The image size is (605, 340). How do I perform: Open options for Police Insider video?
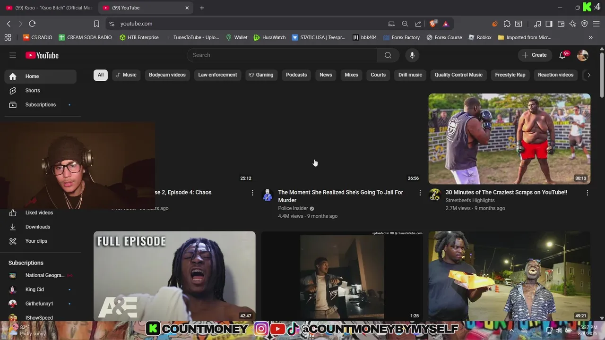click(420, 193)
